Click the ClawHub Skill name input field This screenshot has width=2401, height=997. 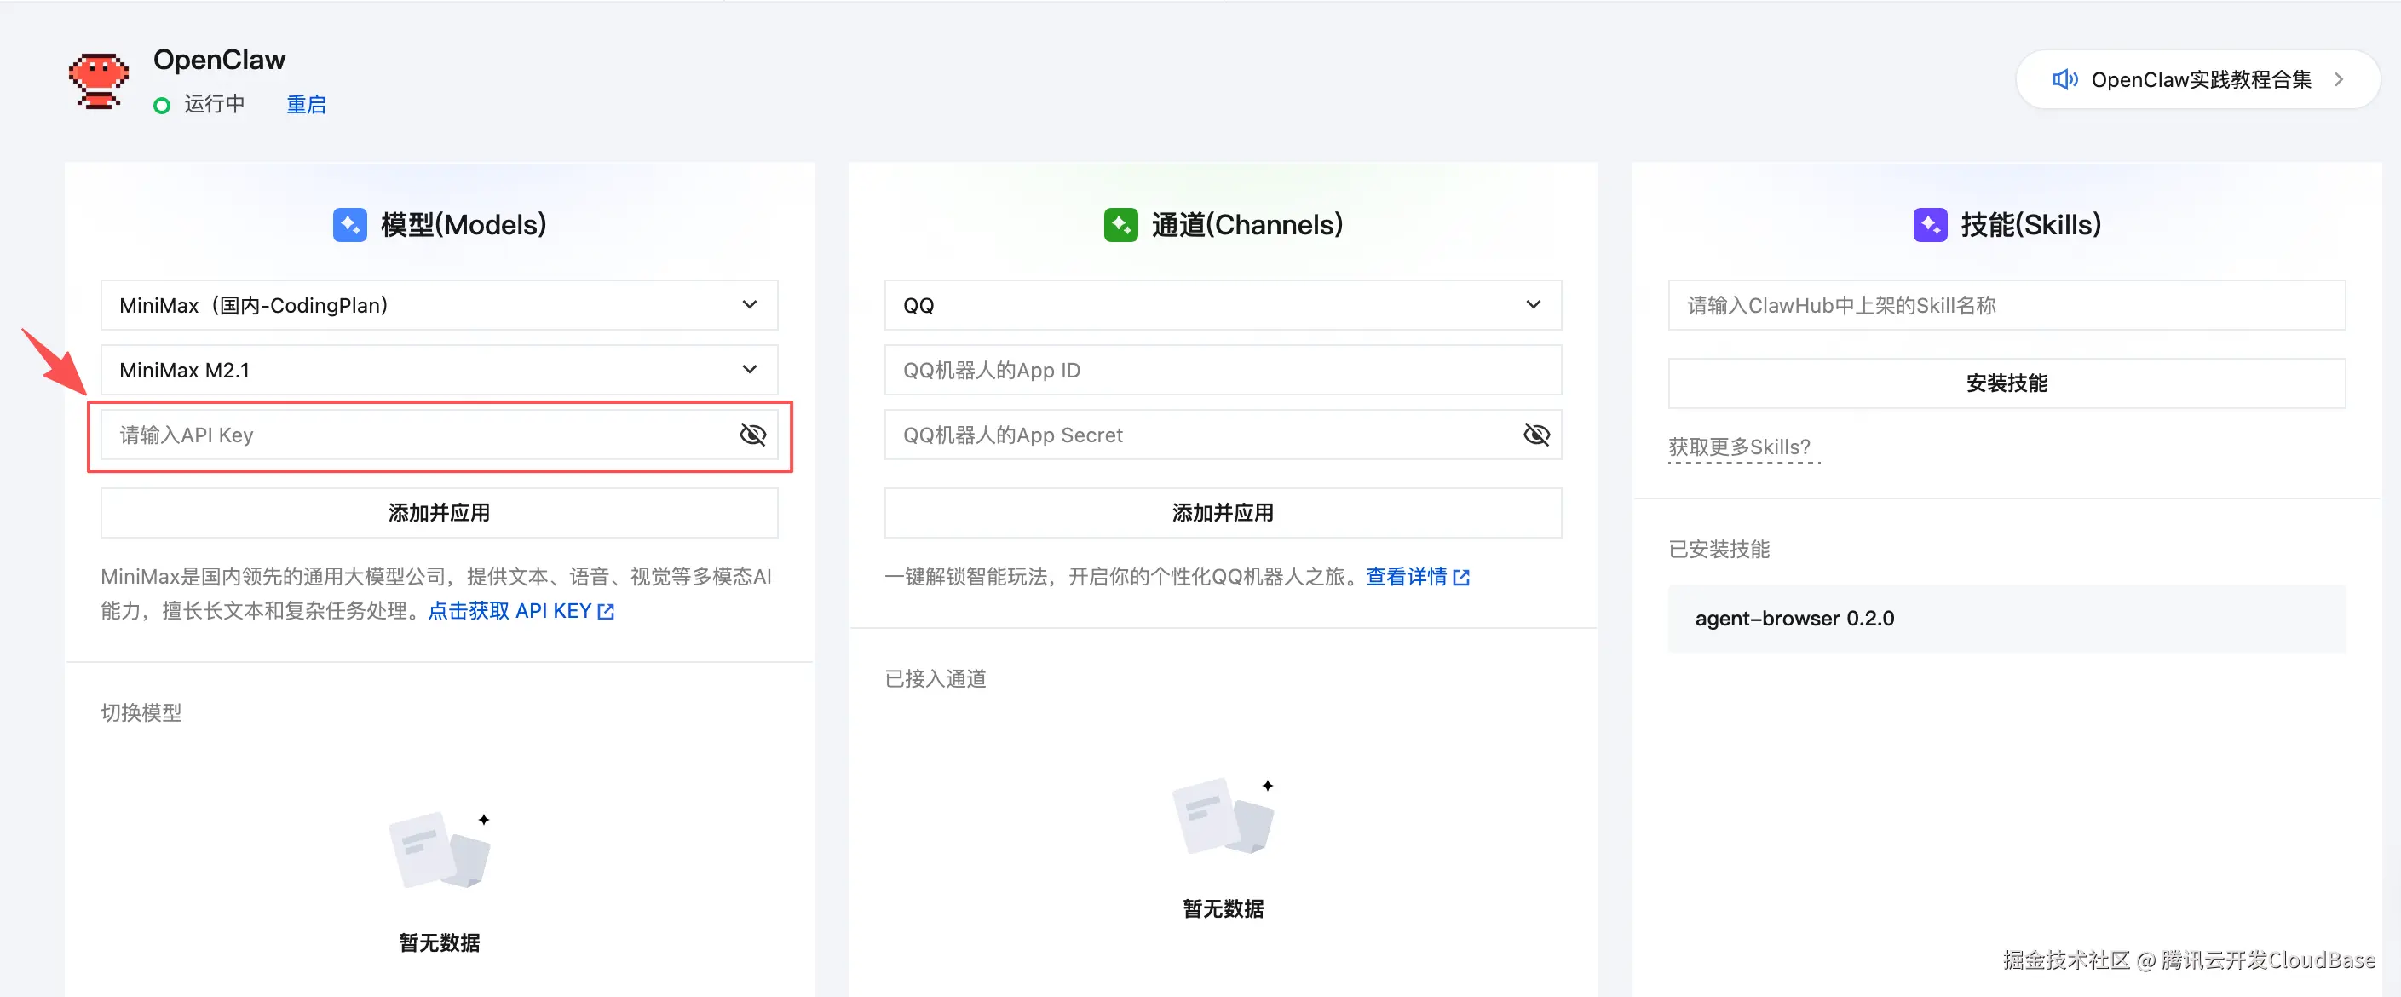pyautogui.click(x=2007, y=305)
